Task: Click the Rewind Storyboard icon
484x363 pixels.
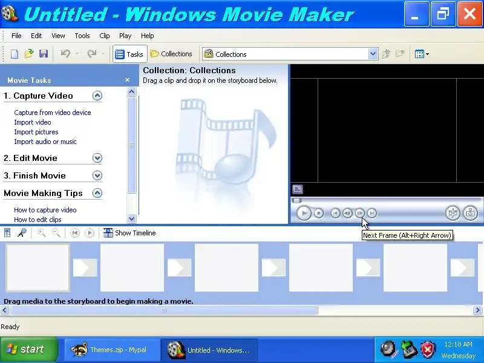Action: (74, 233)
